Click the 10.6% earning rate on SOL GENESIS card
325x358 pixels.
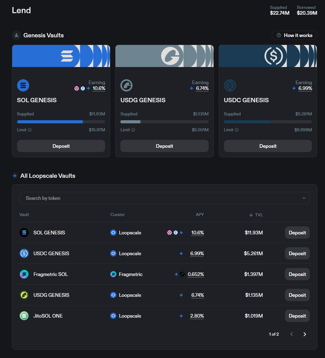pyautogui.click(x=99, y=88)
